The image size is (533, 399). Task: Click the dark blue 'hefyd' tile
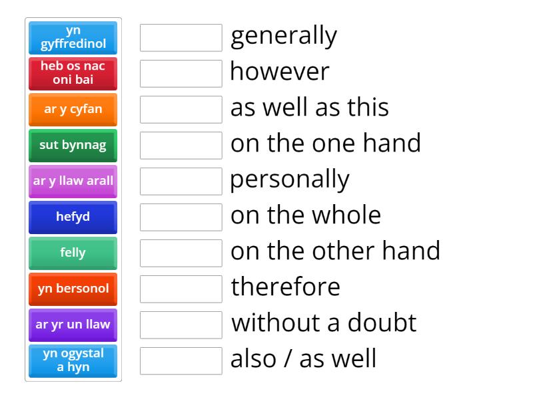73,217
